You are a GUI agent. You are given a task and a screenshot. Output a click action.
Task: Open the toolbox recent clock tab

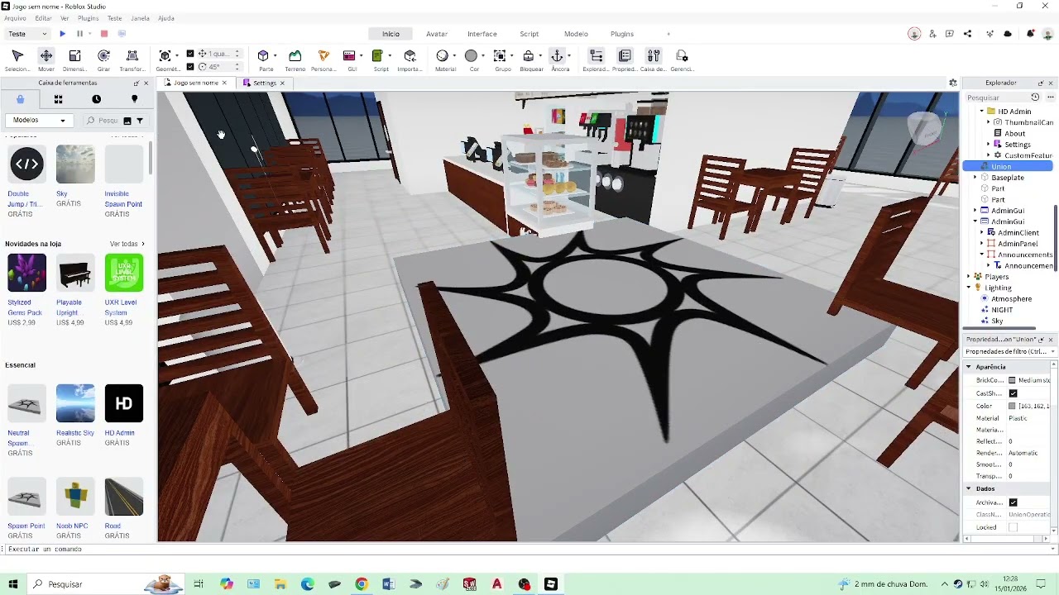point(96,99)
